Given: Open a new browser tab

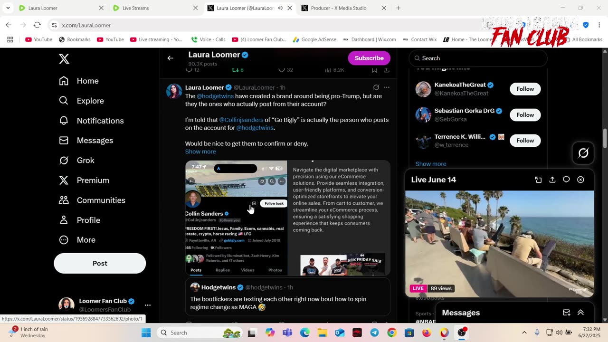Looking at the screenshot, I should 398,8.
